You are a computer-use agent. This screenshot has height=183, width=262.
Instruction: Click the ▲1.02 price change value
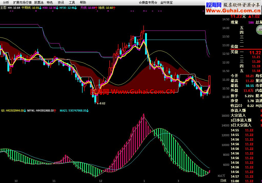[254, 16]
